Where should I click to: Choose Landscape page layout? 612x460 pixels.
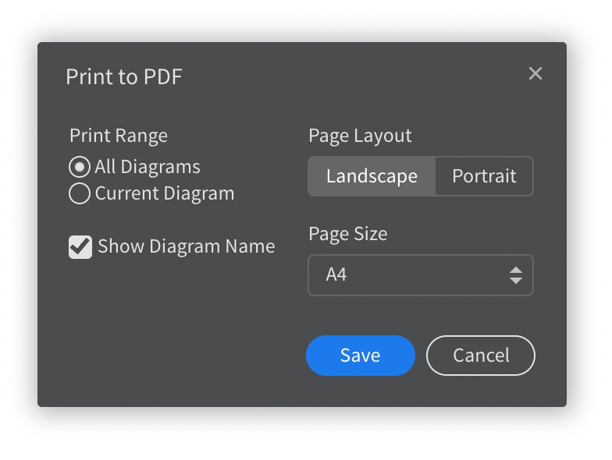371,176
